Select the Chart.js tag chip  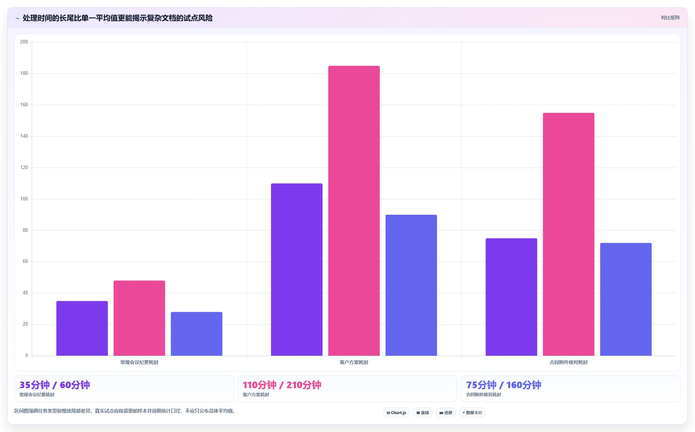pos(396,413)
